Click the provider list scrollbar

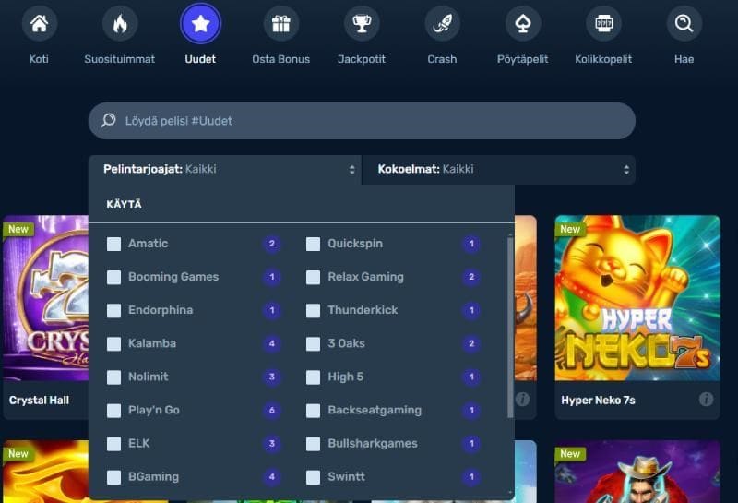(510, 327)
